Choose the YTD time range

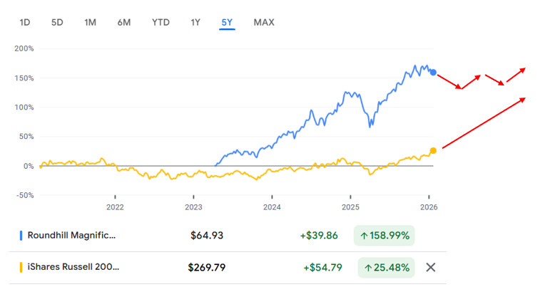pos(161,22)
